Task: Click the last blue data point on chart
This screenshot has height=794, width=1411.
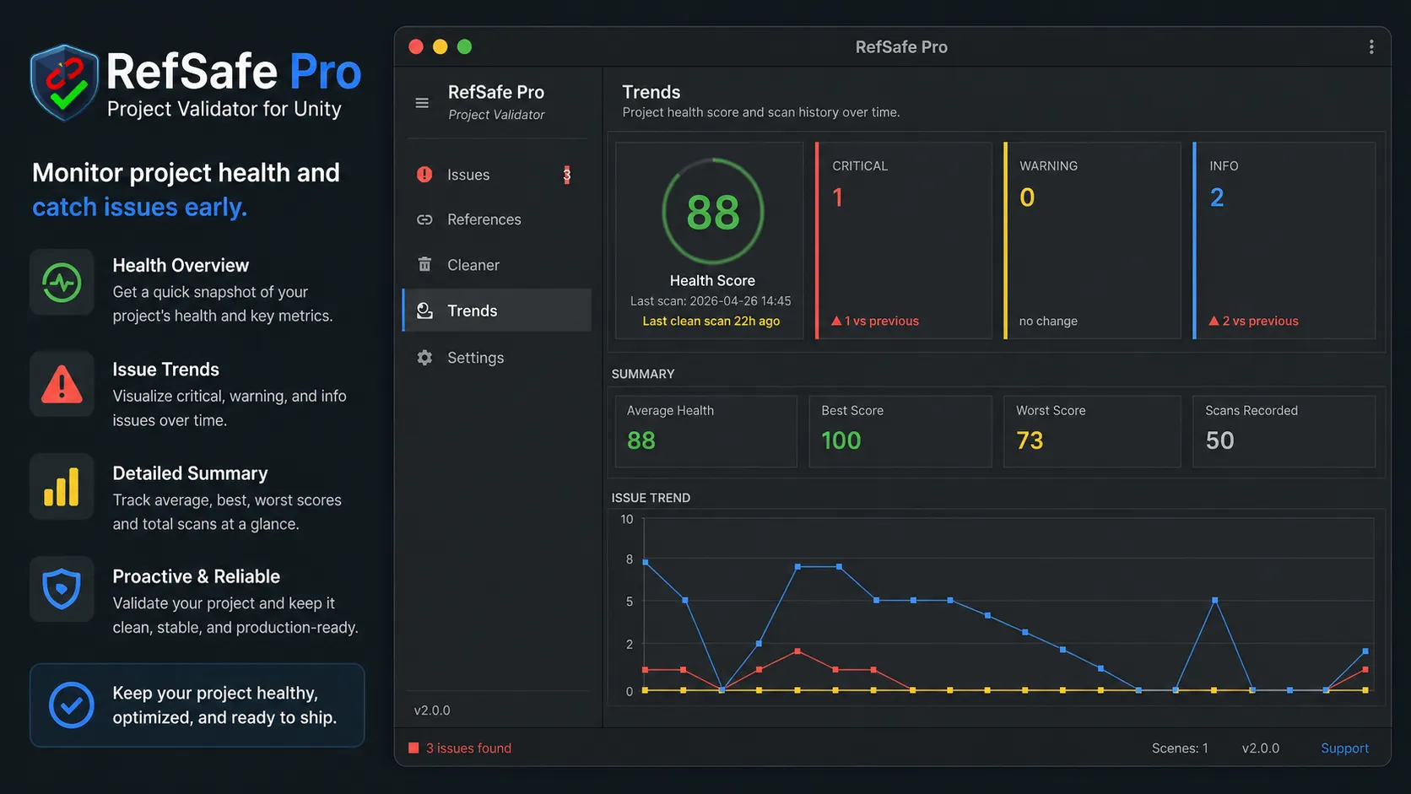Action: tap(1365, 651)
